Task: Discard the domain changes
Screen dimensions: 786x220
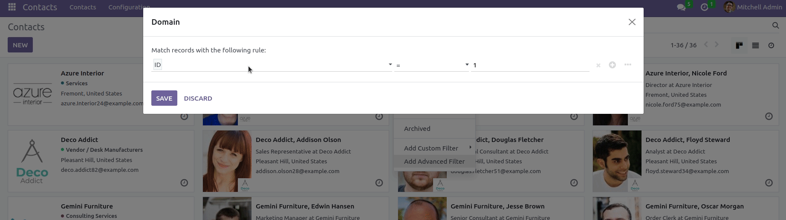Action: [198, 98]
